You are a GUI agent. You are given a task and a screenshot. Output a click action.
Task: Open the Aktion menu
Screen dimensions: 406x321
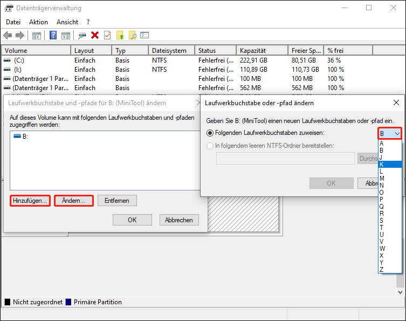point(38,22)
